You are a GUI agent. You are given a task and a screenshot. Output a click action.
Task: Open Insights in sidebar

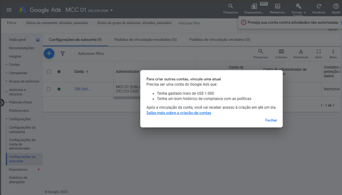coord(15,56)
